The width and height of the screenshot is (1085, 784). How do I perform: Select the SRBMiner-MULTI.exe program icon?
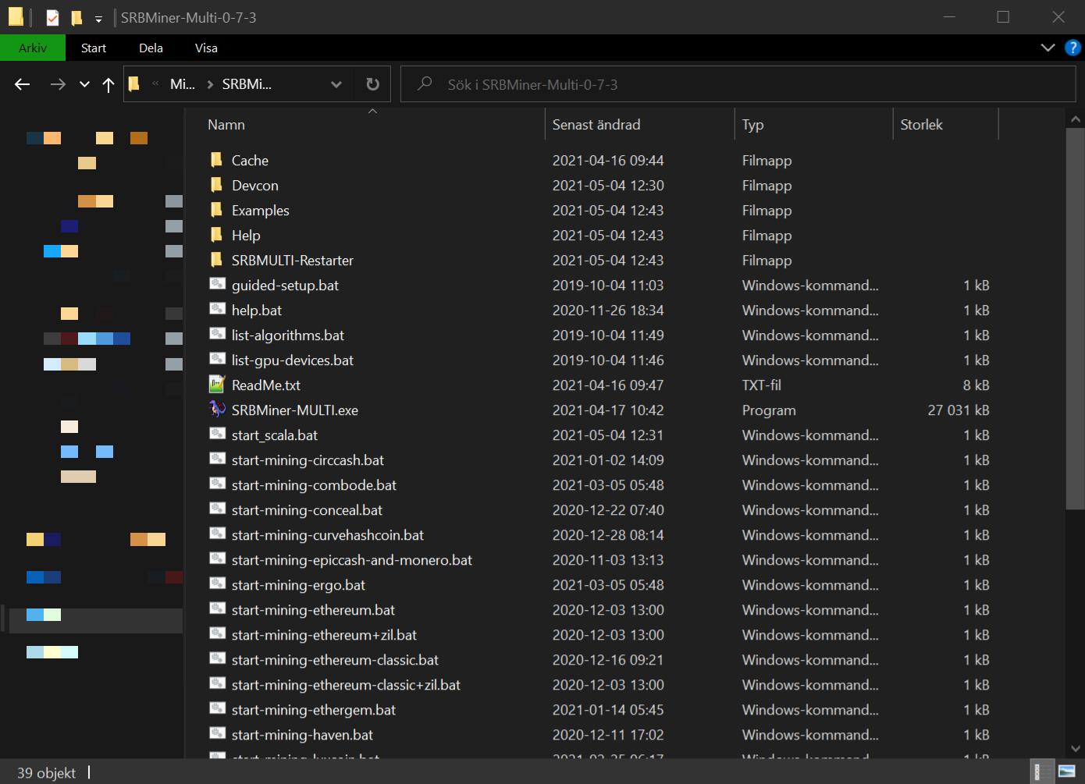pyautogui.click(x=217, y=410)
